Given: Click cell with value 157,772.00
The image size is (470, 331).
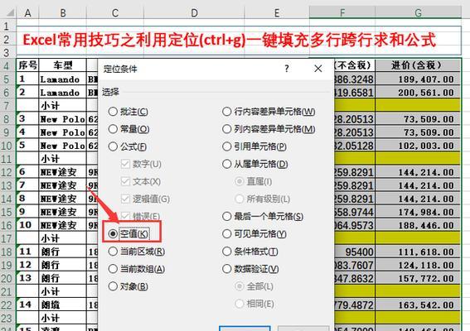Looking at the screenshot, I should pos(418,278).
